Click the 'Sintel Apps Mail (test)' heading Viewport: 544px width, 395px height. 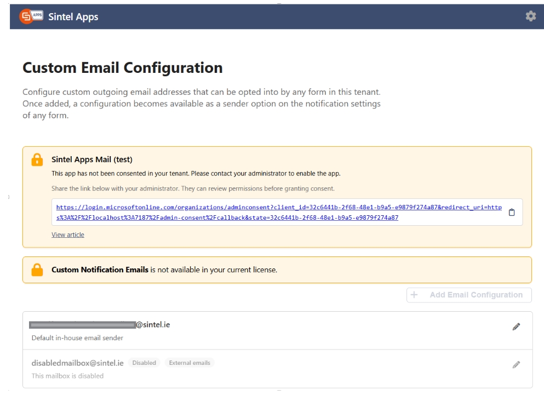coord(92,159)
